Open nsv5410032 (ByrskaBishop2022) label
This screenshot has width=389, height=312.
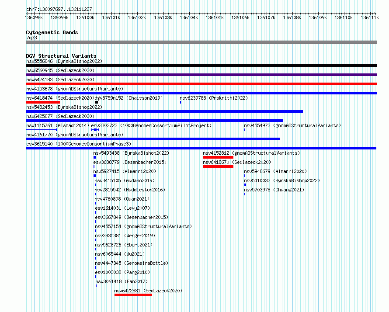[x=282, y=180]
